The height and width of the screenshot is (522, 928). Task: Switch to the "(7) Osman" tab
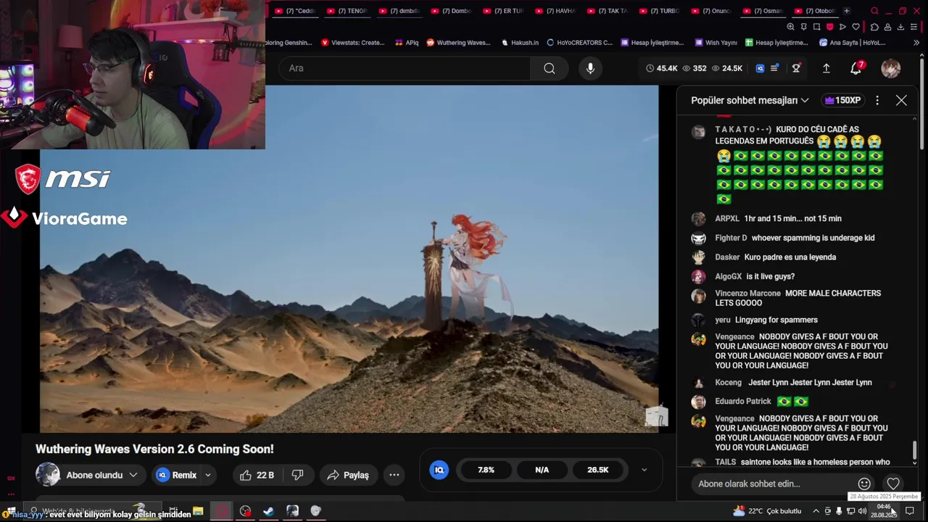point(763,11)
